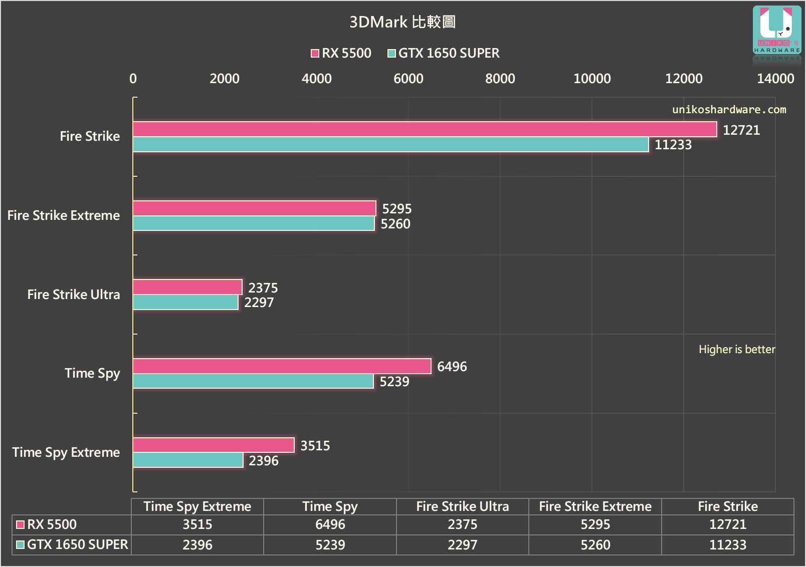
Task: Click the Fire Strike axis category label
Action: coord(90,136)
